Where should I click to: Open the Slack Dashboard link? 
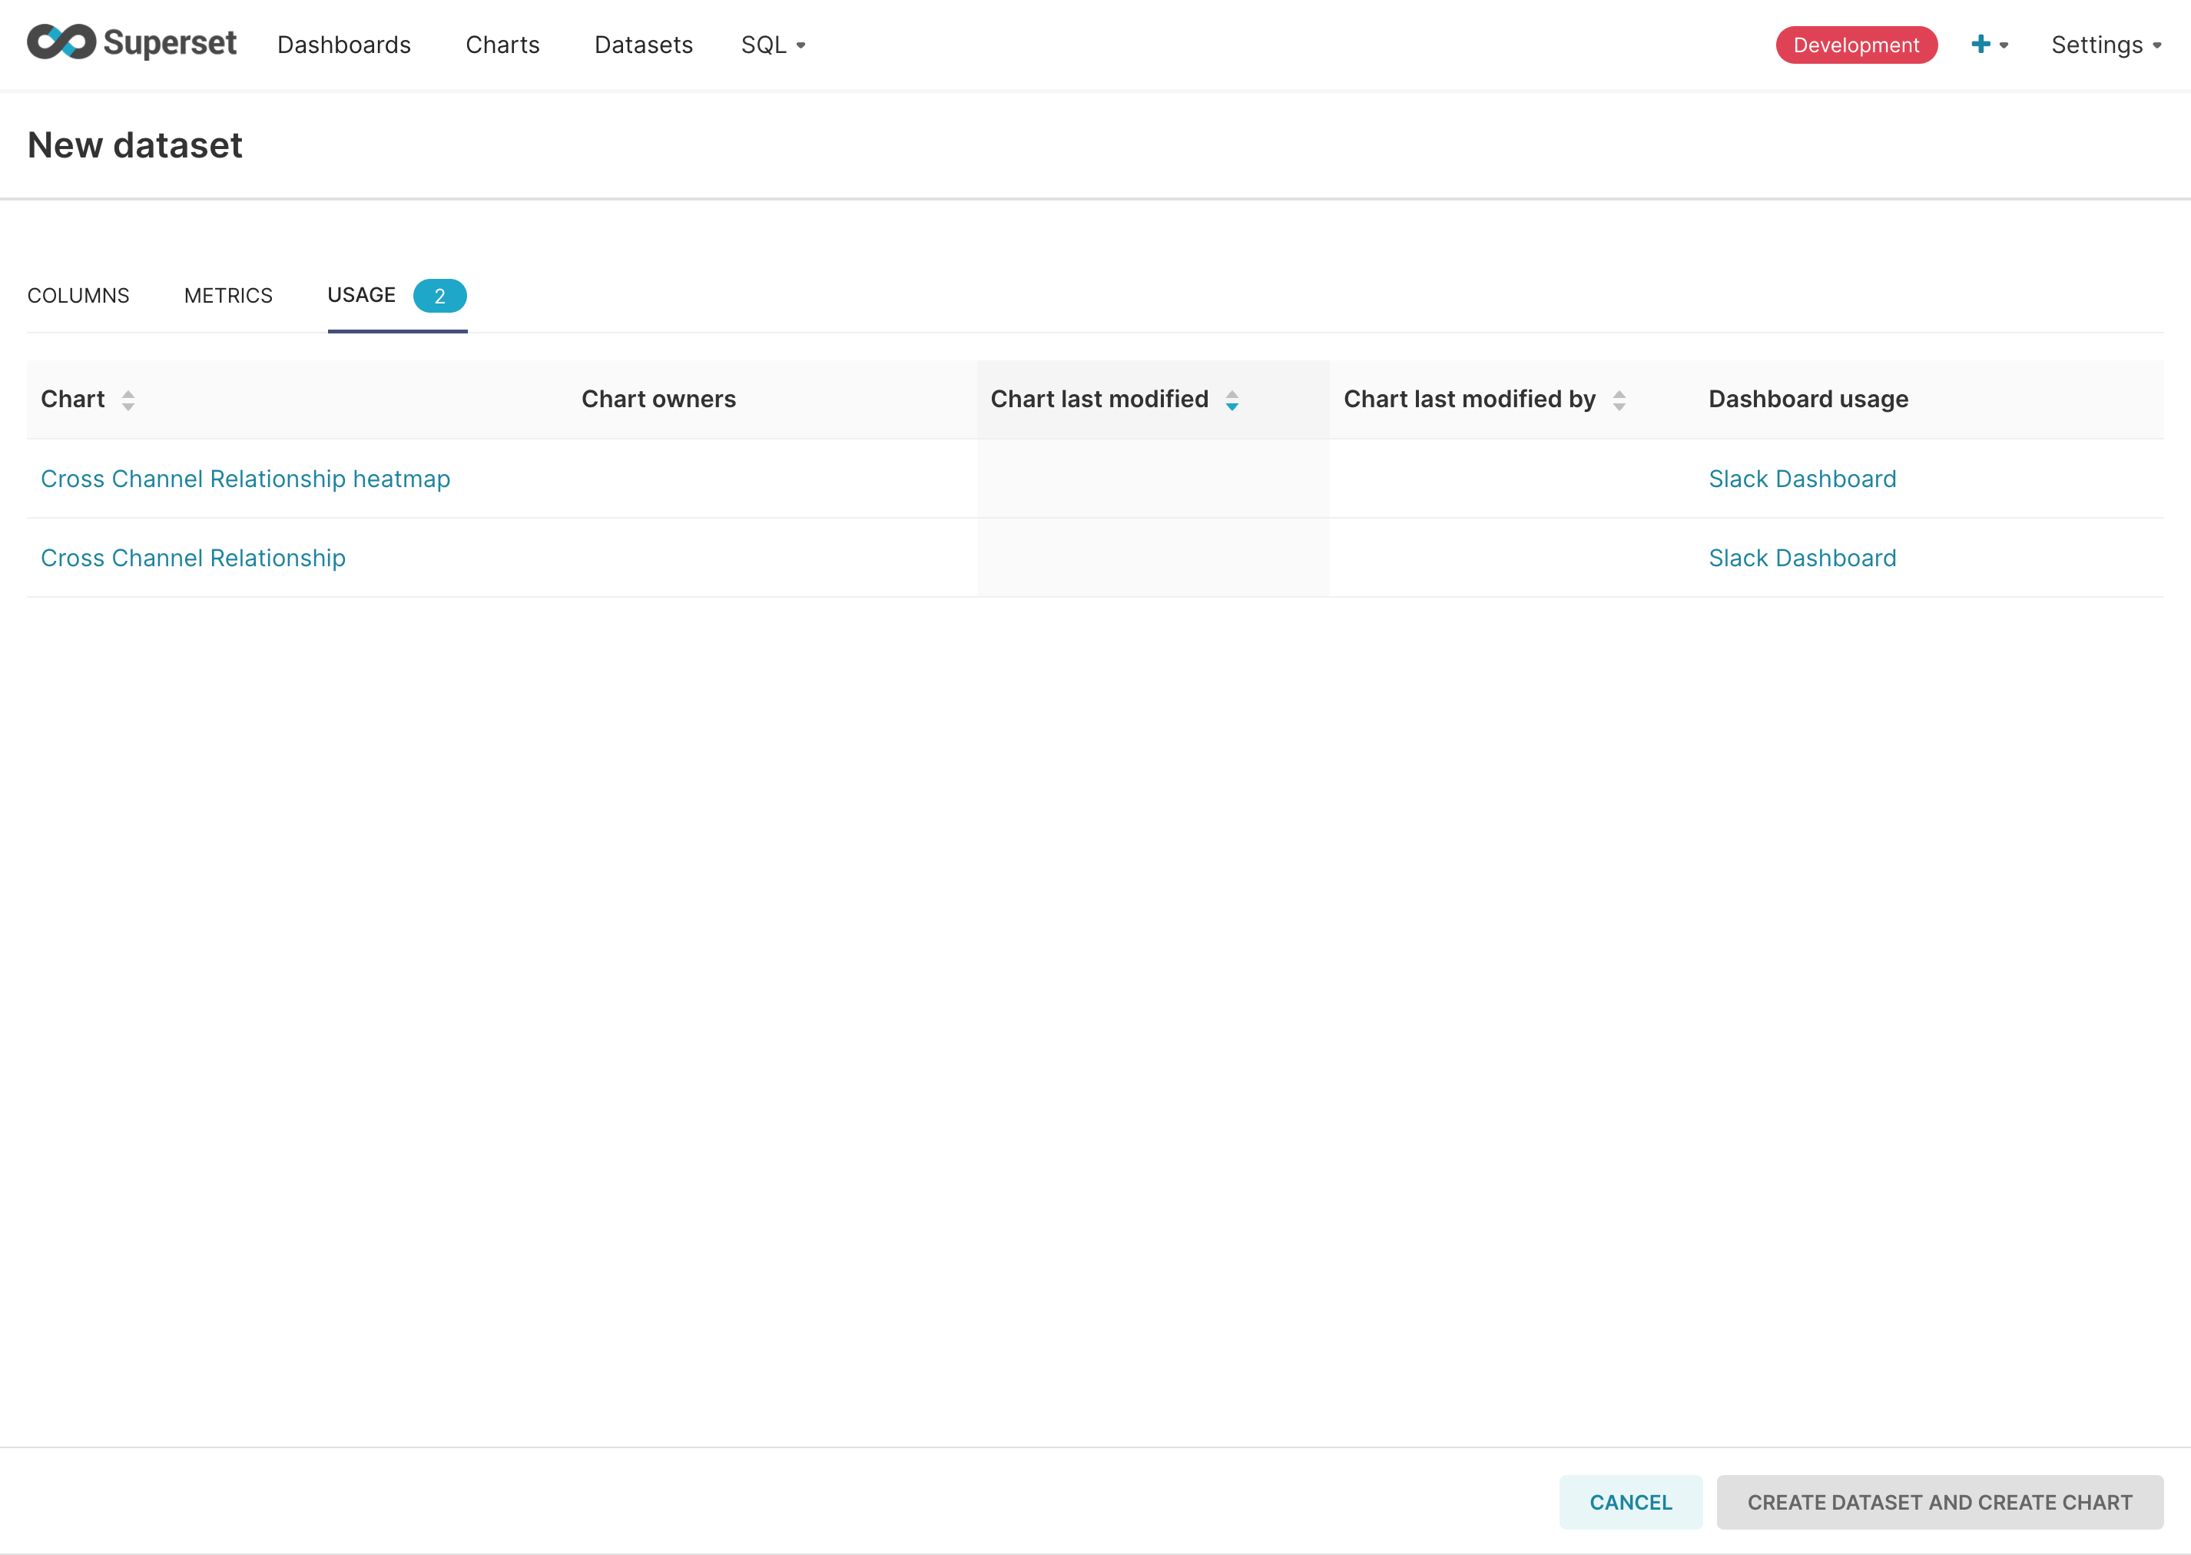pyautogui.click(x=1802, y=479)
